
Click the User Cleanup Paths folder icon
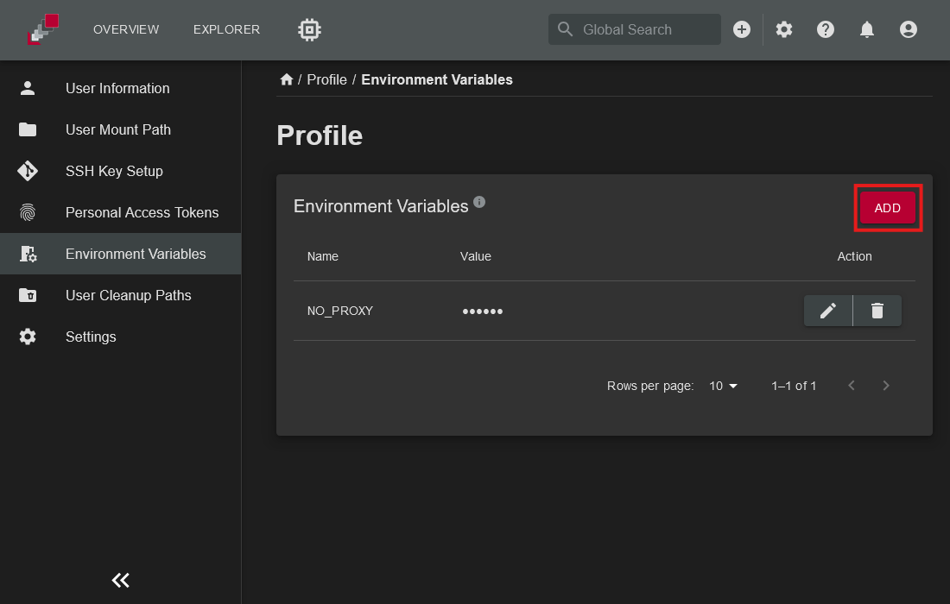[x=28, y=295]
